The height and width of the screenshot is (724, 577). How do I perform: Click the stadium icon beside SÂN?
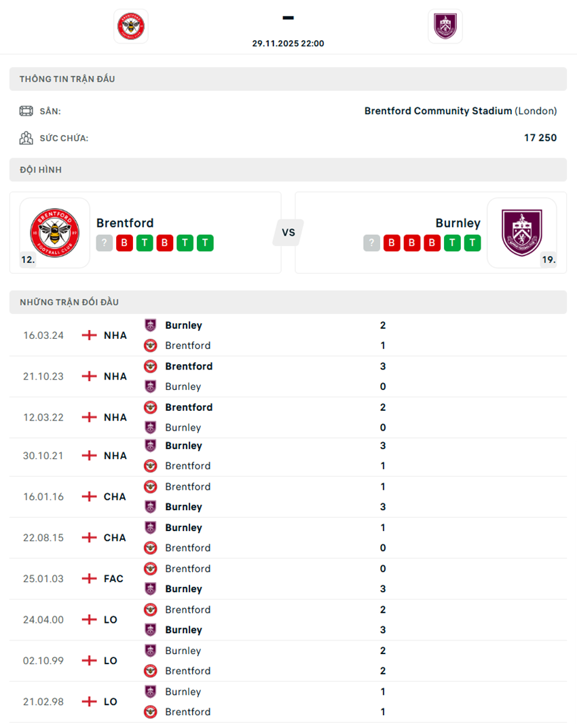27,110
